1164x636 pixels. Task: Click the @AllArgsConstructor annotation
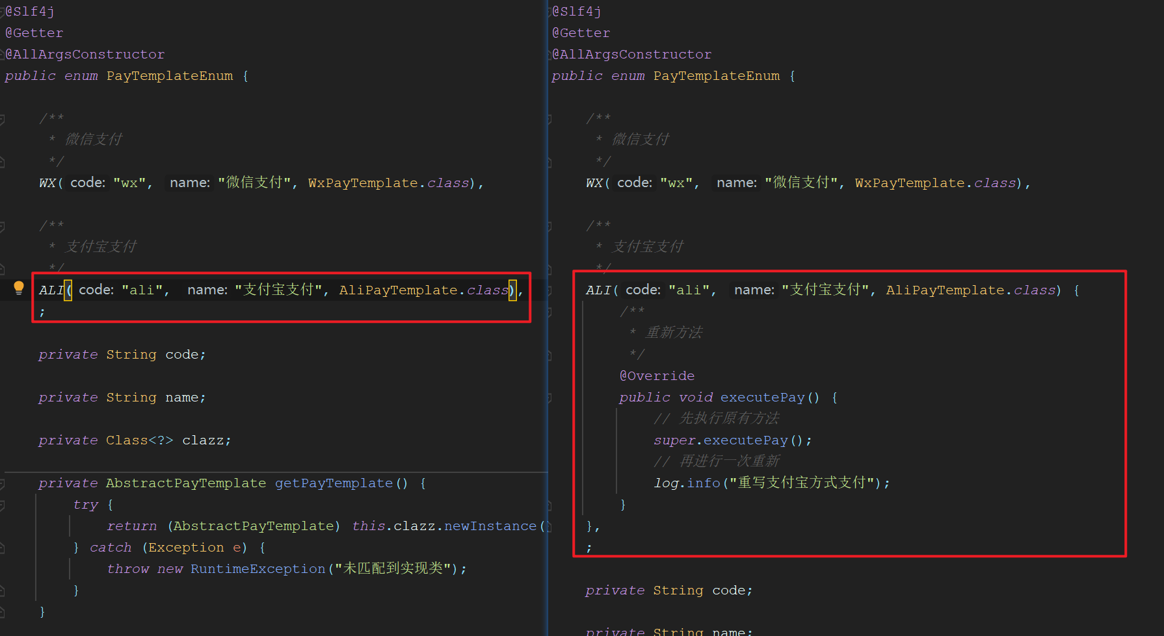(85, 54)
